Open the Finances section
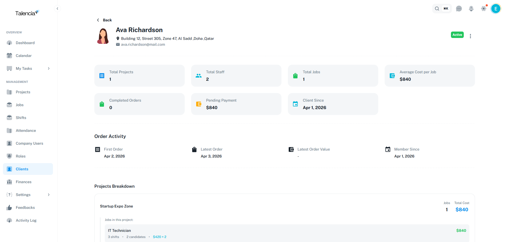Screen dimensions: 510x242 coord(24,182)
